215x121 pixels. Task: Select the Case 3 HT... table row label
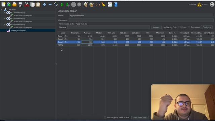[x=63, y=42]
